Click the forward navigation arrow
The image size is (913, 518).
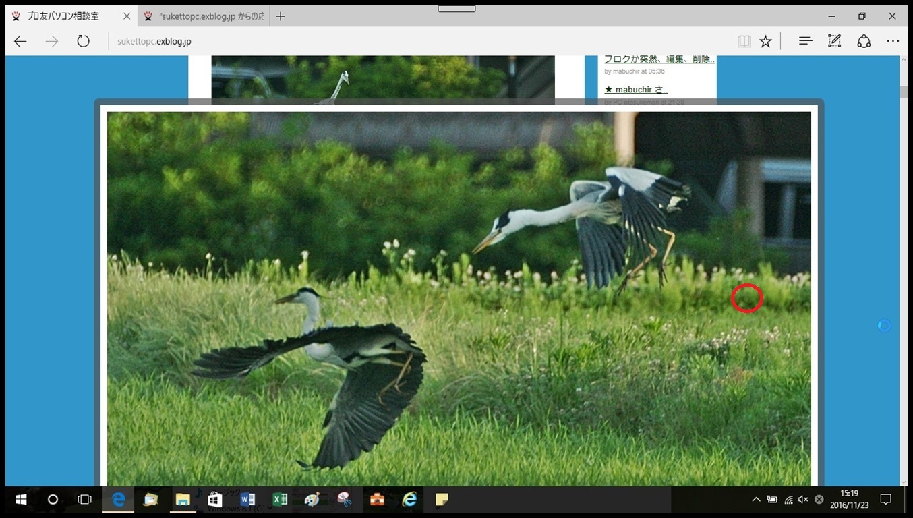[52, 41]
